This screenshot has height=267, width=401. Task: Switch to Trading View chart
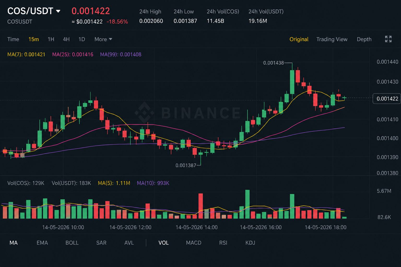[332, 39]
